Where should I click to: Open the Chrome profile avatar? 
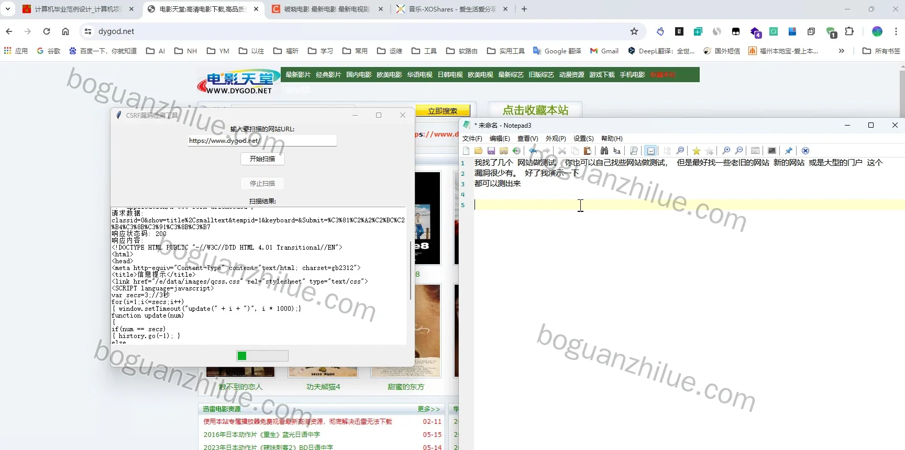coord(877,31)
